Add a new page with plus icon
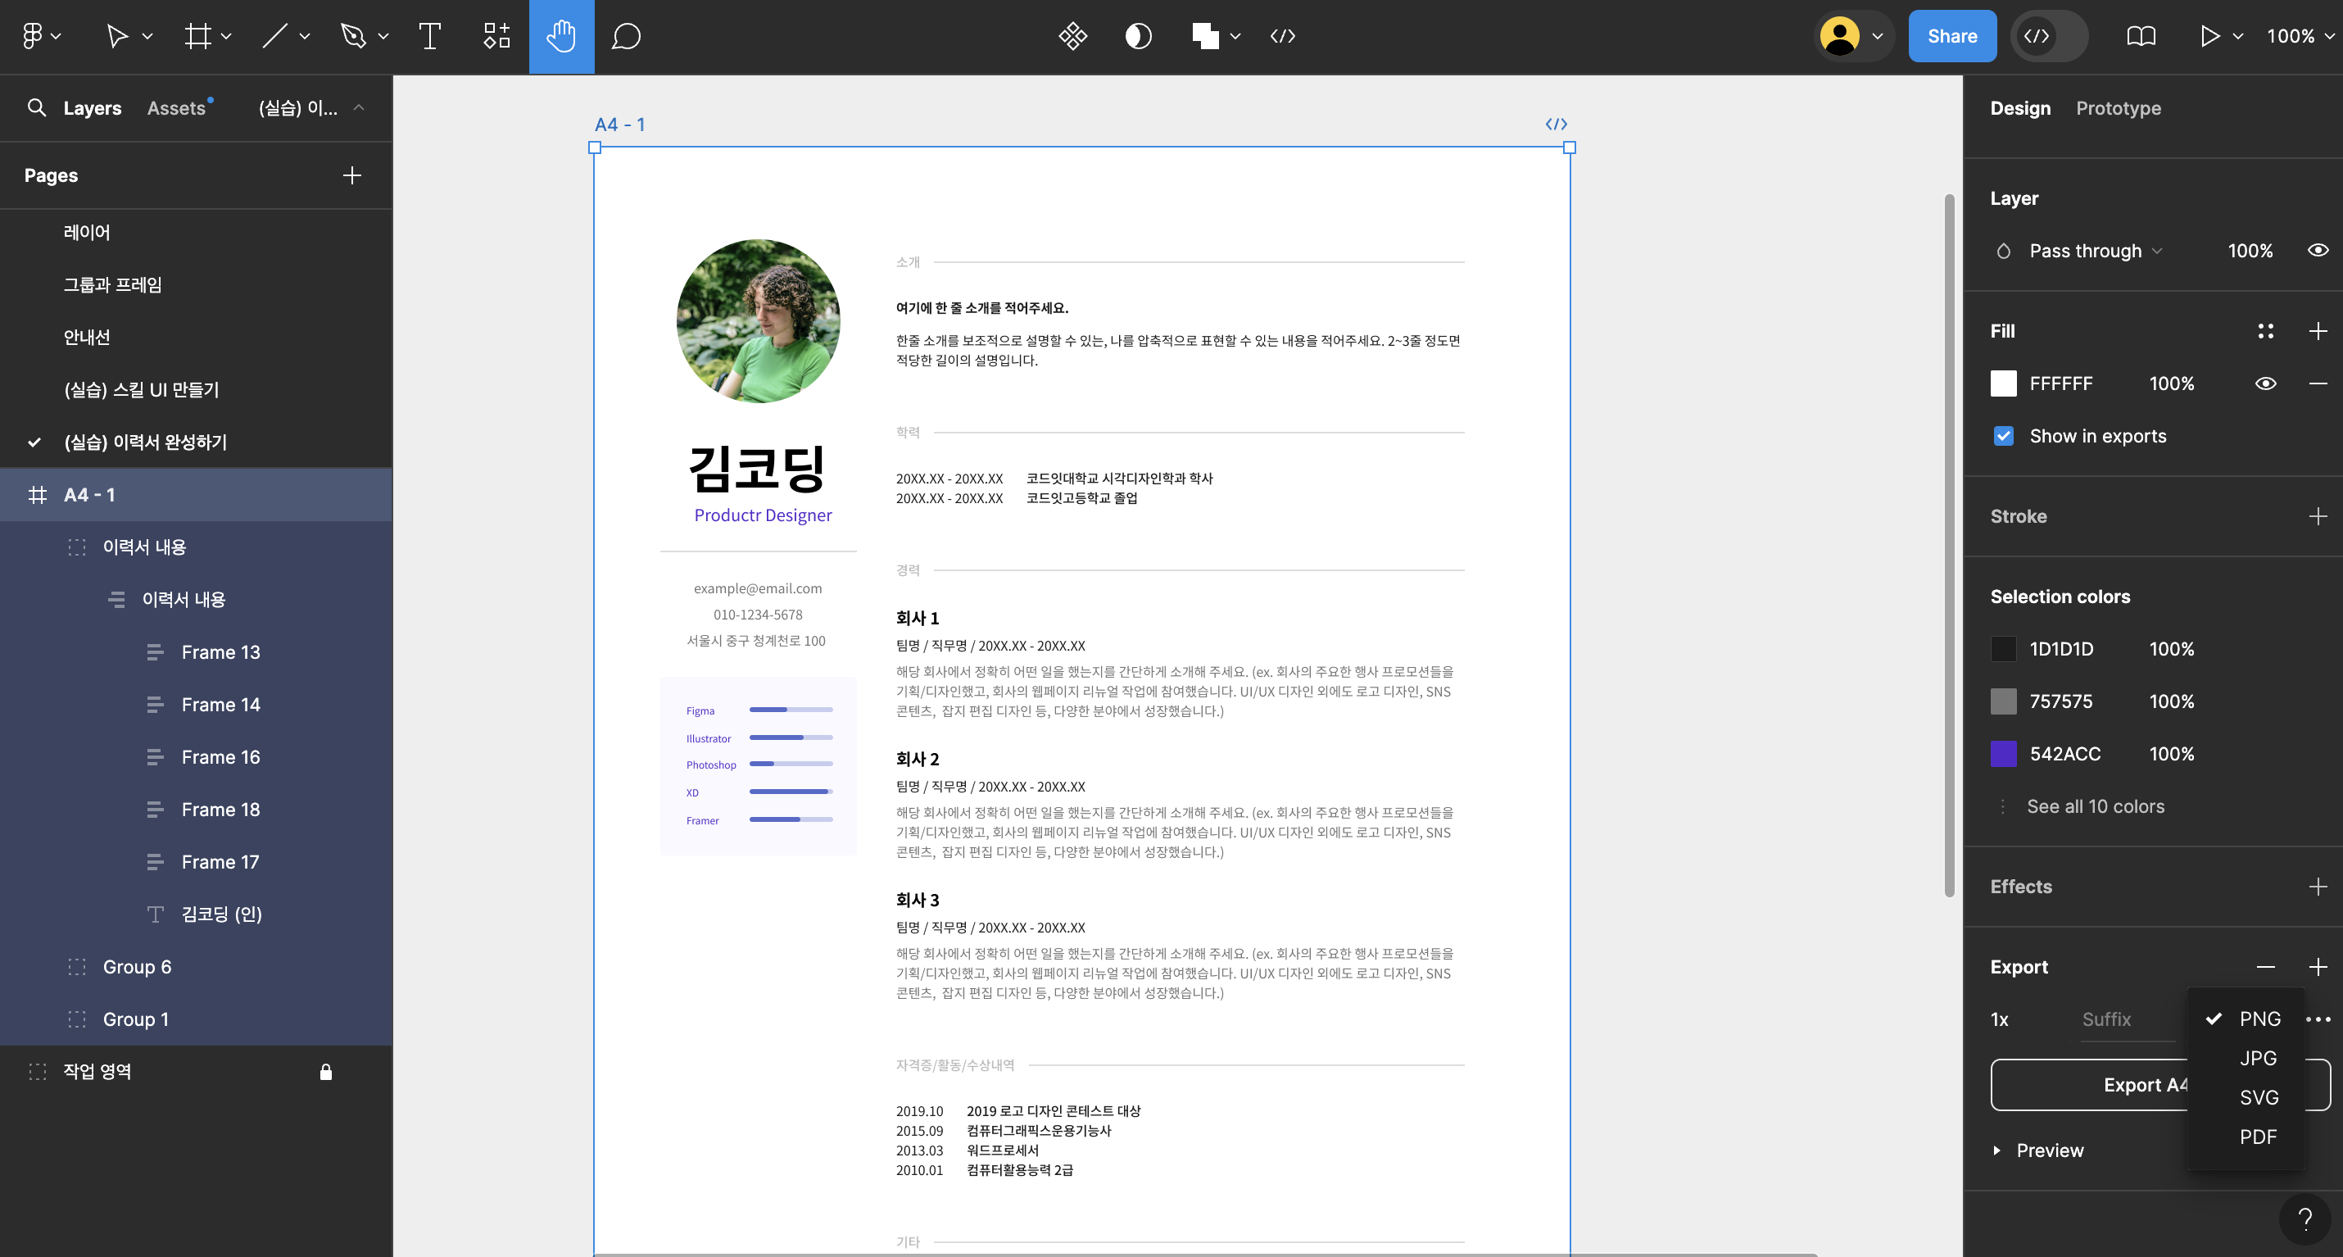The width and height of the screenshot is (2343, 1257). tap(352, 175)
